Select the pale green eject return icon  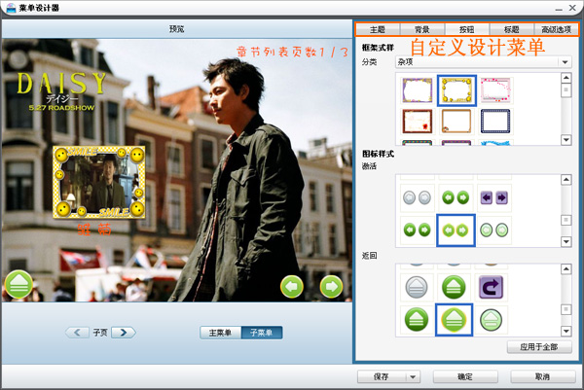491,320
